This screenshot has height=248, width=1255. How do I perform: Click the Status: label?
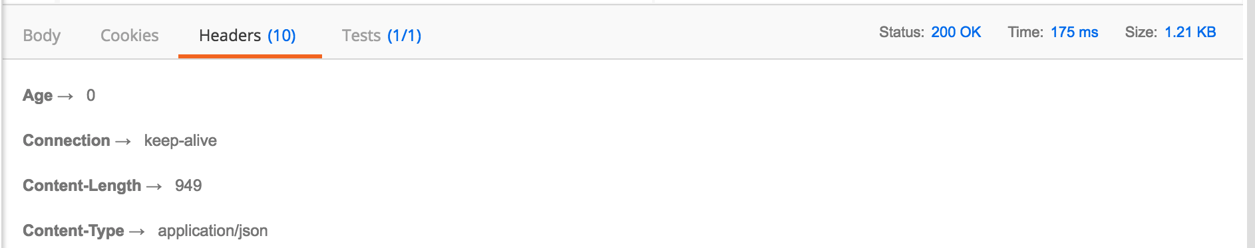point(901,32)
